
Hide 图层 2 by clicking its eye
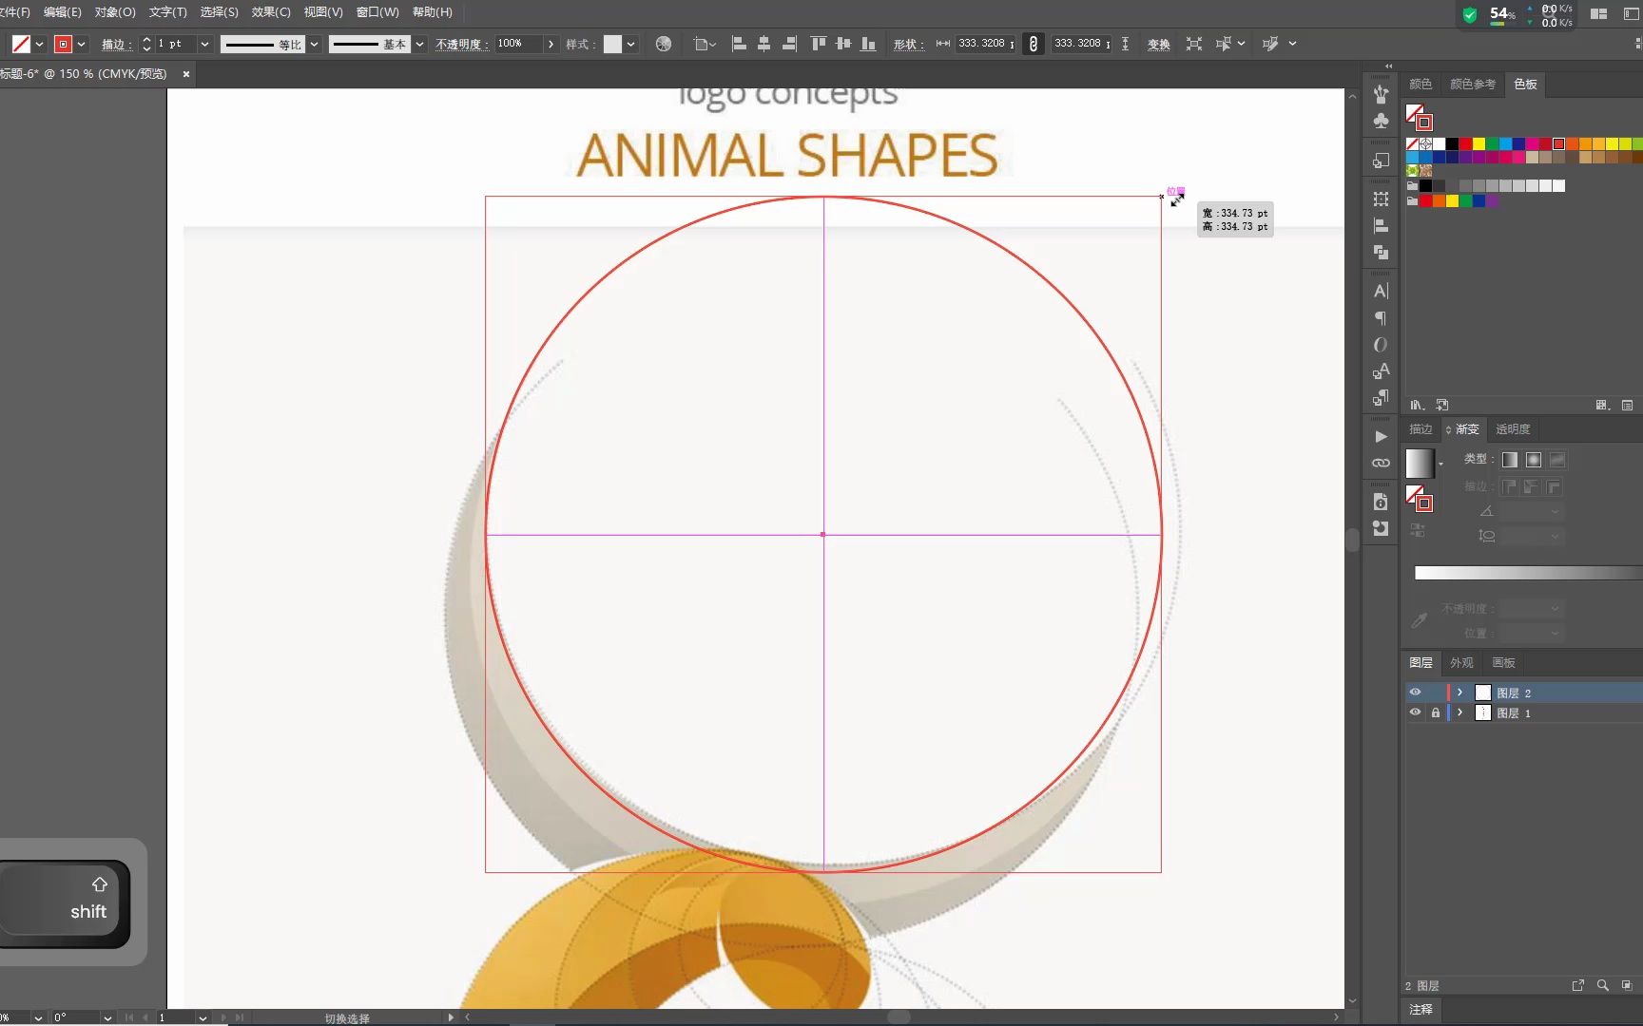pos(1415,693)
